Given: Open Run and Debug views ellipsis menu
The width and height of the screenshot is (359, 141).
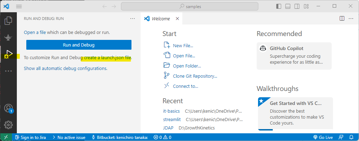Looking at the screenshot, I should 133,19.
